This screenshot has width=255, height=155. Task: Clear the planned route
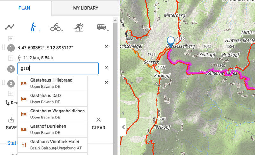pos(98,123)
